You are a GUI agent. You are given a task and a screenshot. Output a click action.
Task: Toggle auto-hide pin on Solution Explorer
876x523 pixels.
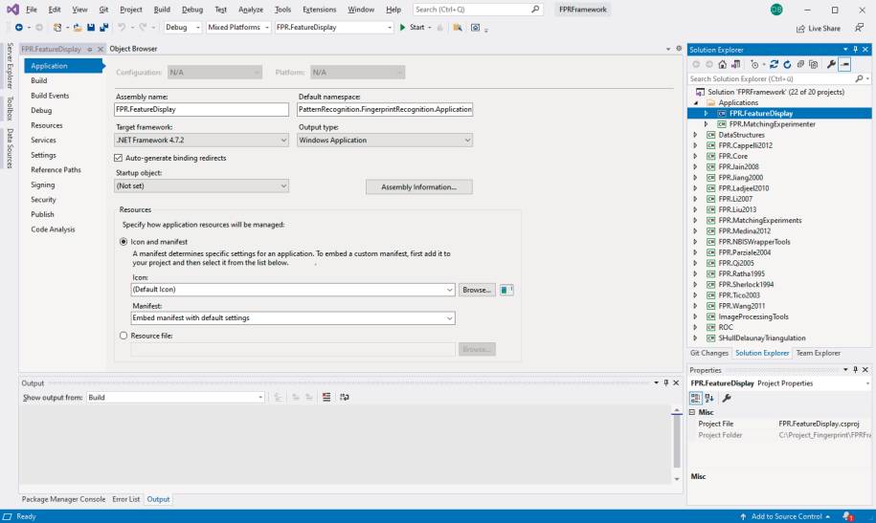point(855,49)
